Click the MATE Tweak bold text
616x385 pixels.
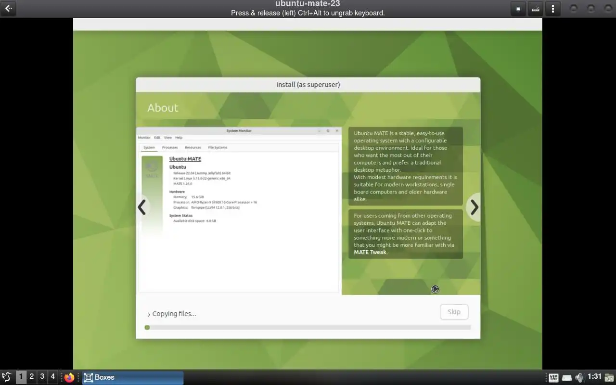(370, 252)
